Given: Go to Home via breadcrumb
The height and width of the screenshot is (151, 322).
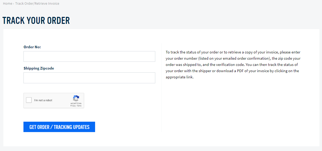Looking at the screenshot, I should (8, 4).
